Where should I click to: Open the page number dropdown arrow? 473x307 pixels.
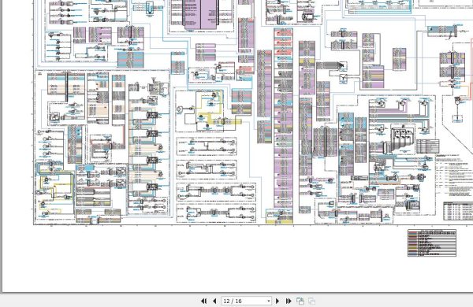[269, 301]
